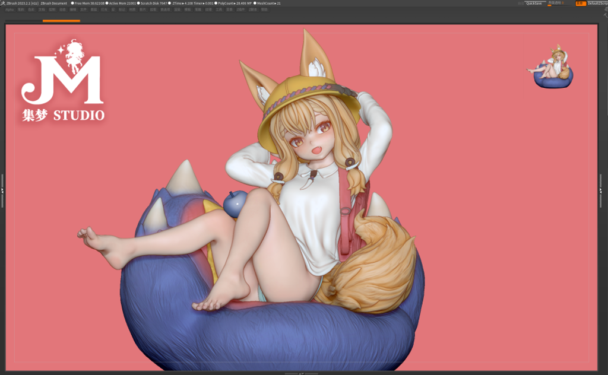This screenshot has width=608, height=375.
Task: Open the Z脚本 (ZScript) menu
Action: 253,9
